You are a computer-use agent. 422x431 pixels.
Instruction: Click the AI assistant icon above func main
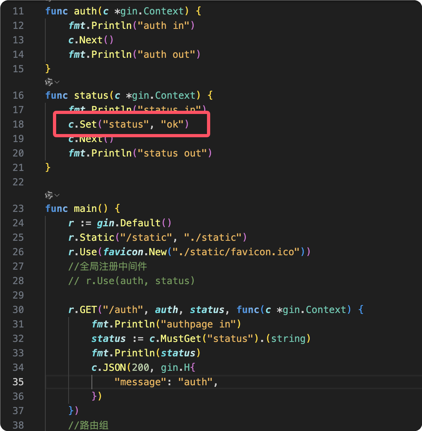(x=49, y=195)
